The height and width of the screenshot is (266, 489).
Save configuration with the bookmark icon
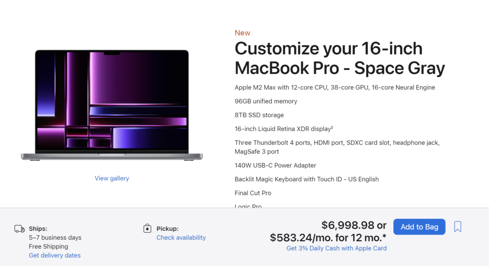pos(457,227)
